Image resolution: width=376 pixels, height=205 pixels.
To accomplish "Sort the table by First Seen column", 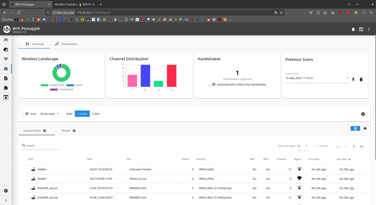I will [314, 159].
